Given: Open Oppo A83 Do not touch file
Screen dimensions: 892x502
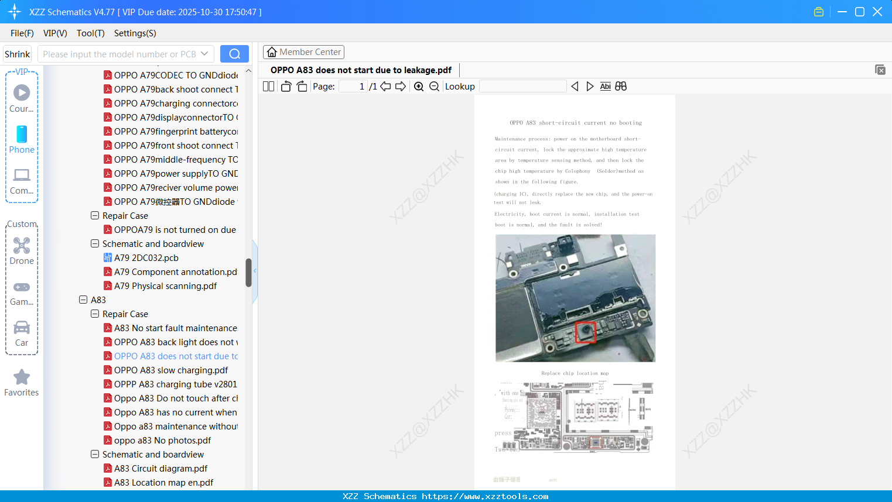Looking at the screenshot, I should pos(170,398).
